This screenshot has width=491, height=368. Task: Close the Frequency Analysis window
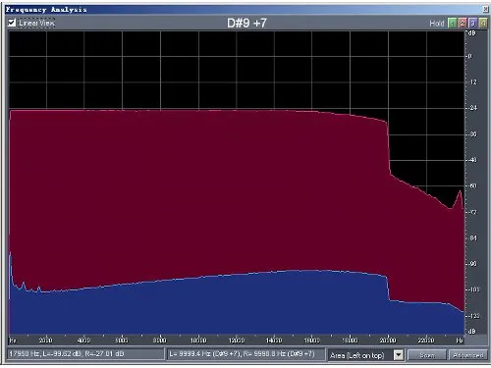pos(485,9)
